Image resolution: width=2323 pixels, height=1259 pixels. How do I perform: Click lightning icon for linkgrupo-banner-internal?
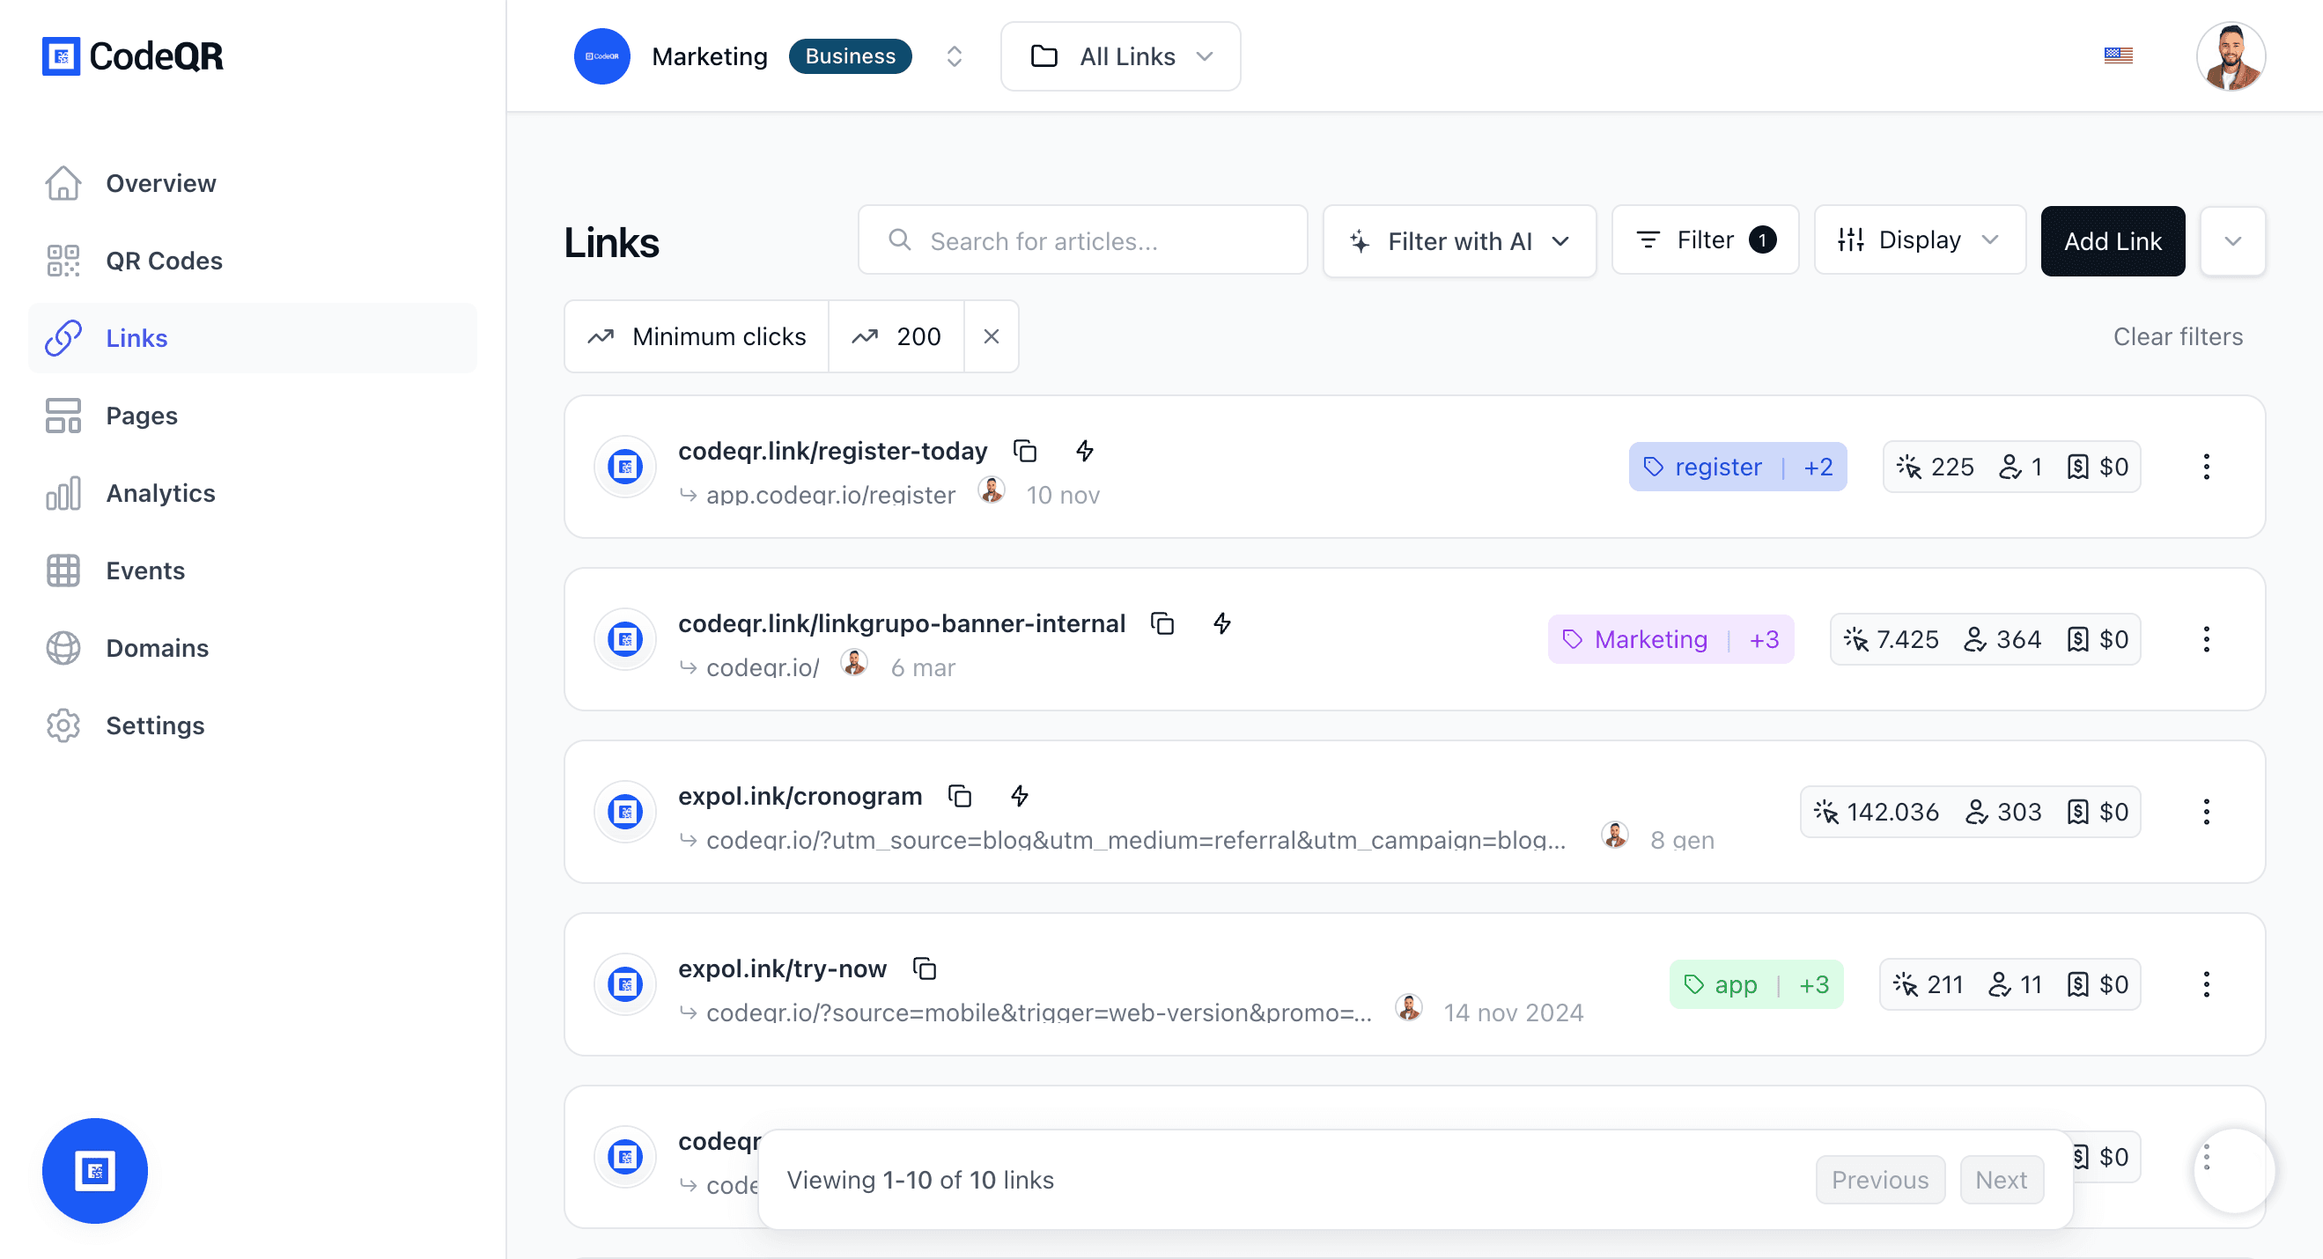click(x=1222, y=623)
